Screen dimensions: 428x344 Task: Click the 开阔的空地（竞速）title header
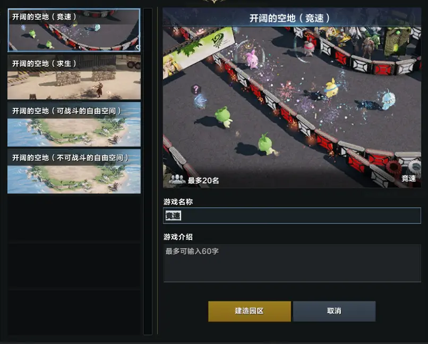289,18
